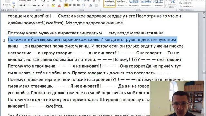The width and height of the screenshot is (206, 116).
Task: Apply yellow text highlight color
Action: pos(53,5)
